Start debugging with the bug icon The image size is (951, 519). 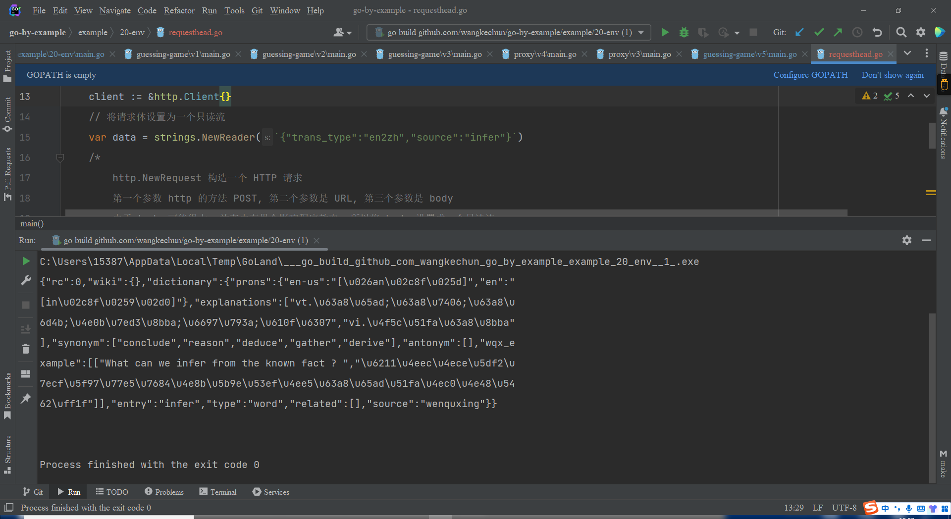(684, 33)
